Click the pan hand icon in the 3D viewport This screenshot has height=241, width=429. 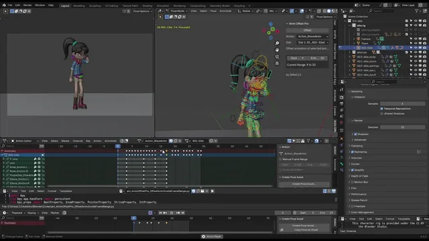(x=277, y=50)
